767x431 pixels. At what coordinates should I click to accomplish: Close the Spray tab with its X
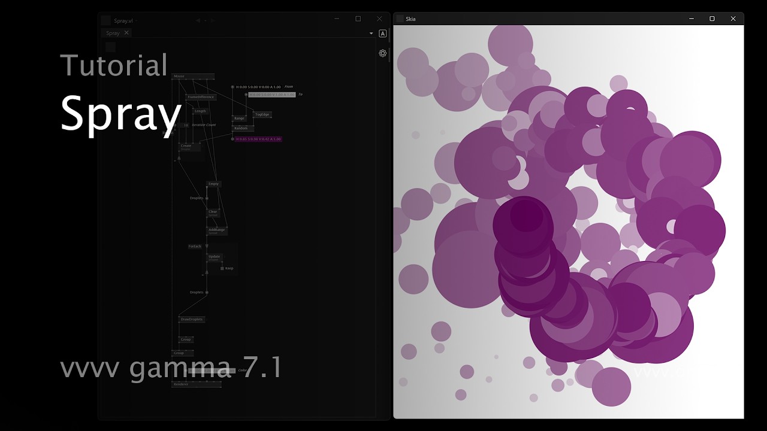click(126, 33)
